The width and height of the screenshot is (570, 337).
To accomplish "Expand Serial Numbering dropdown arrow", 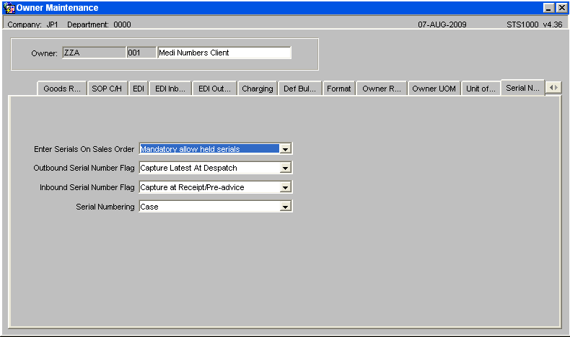I will click(x=286, y=207).
